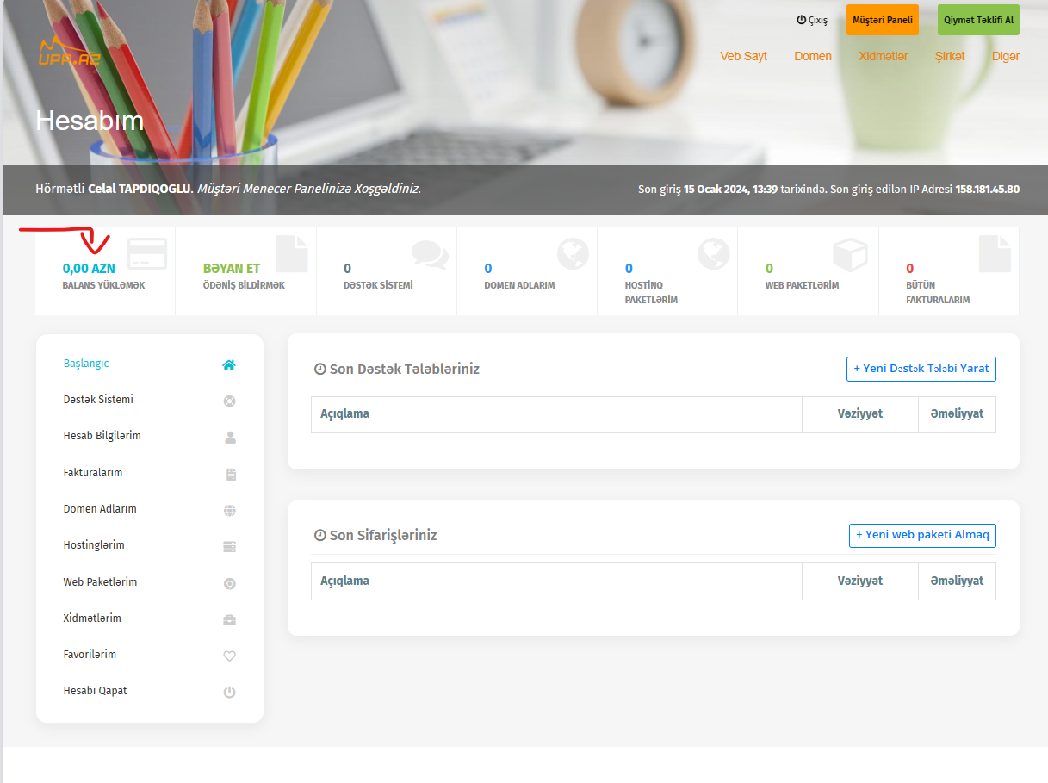Click the home icon beside Başlanğıc
The image size is (1048, 783).
229,364
